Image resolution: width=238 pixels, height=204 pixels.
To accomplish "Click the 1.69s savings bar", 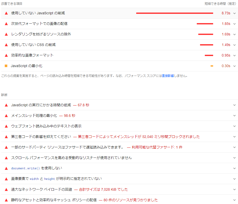I will pos(206,34).
